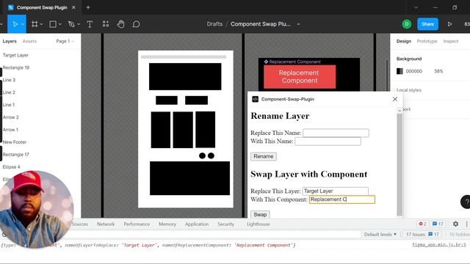The image size is (470, 264).
Task: Select the Frame tool
Action: (35, 24)
